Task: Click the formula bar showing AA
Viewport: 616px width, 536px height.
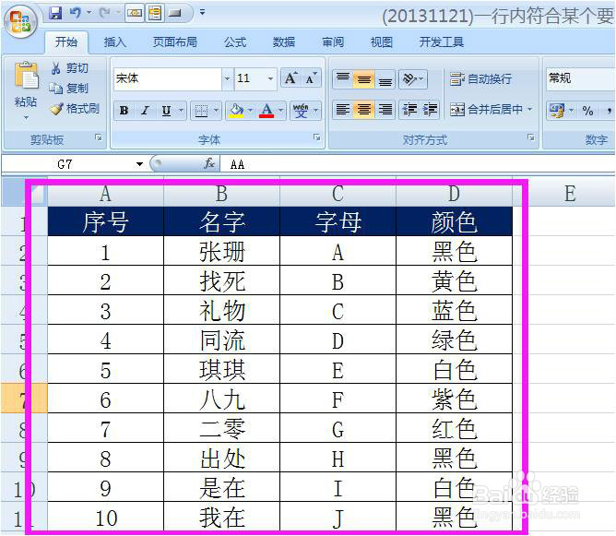Action: click(x=418, y=164)
